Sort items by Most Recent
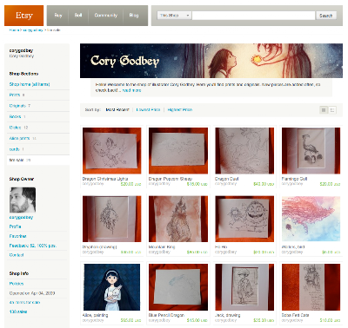The width and height of the screenshot is (348, 328). (117, 110)
